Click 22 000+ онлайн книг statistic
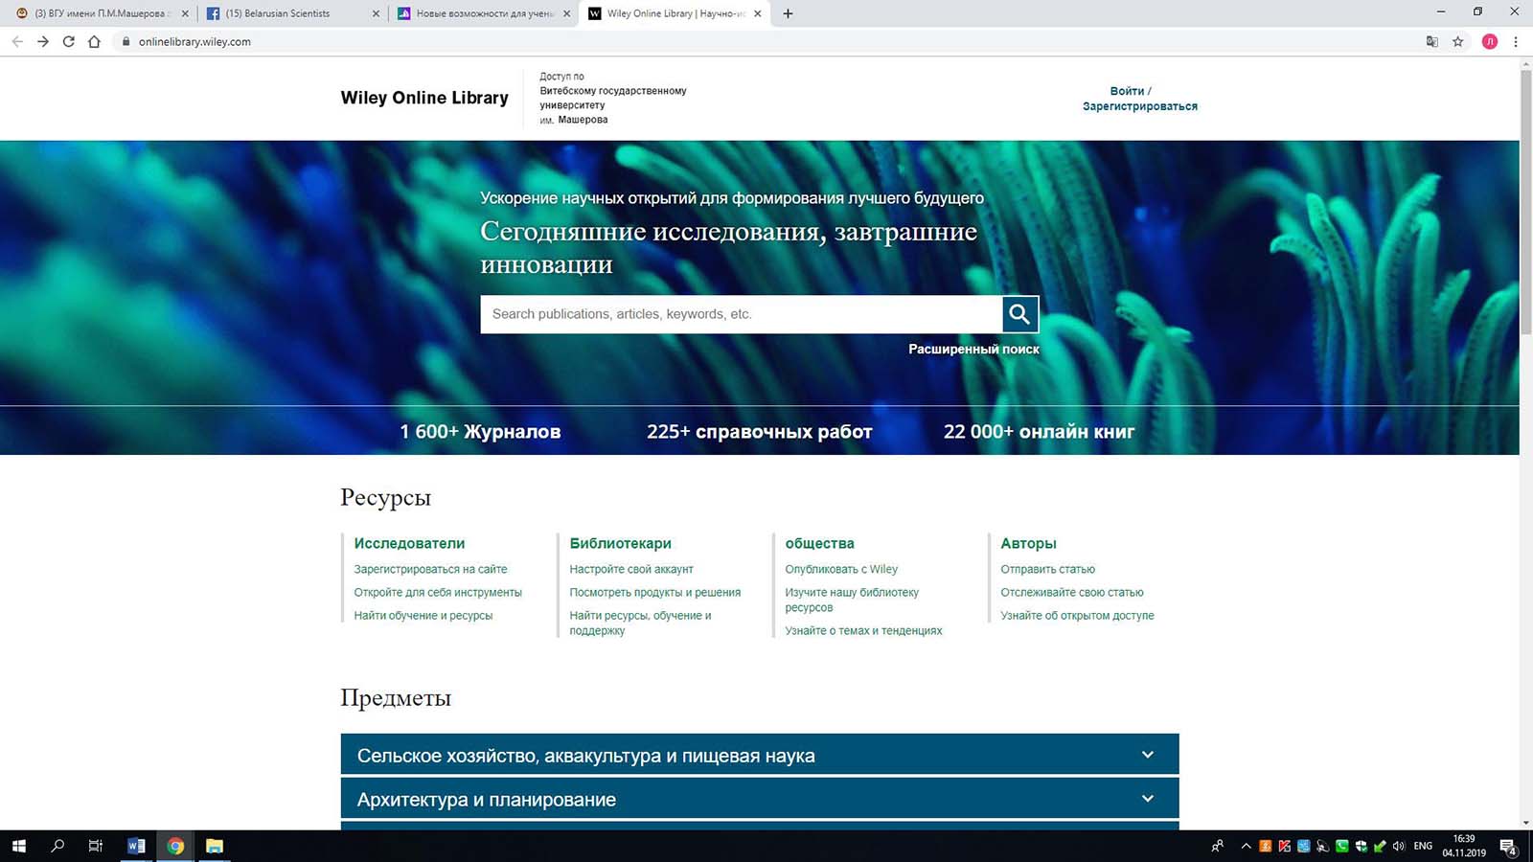The height and width of the screenshot is (862, 1533). click(1039, 432)
